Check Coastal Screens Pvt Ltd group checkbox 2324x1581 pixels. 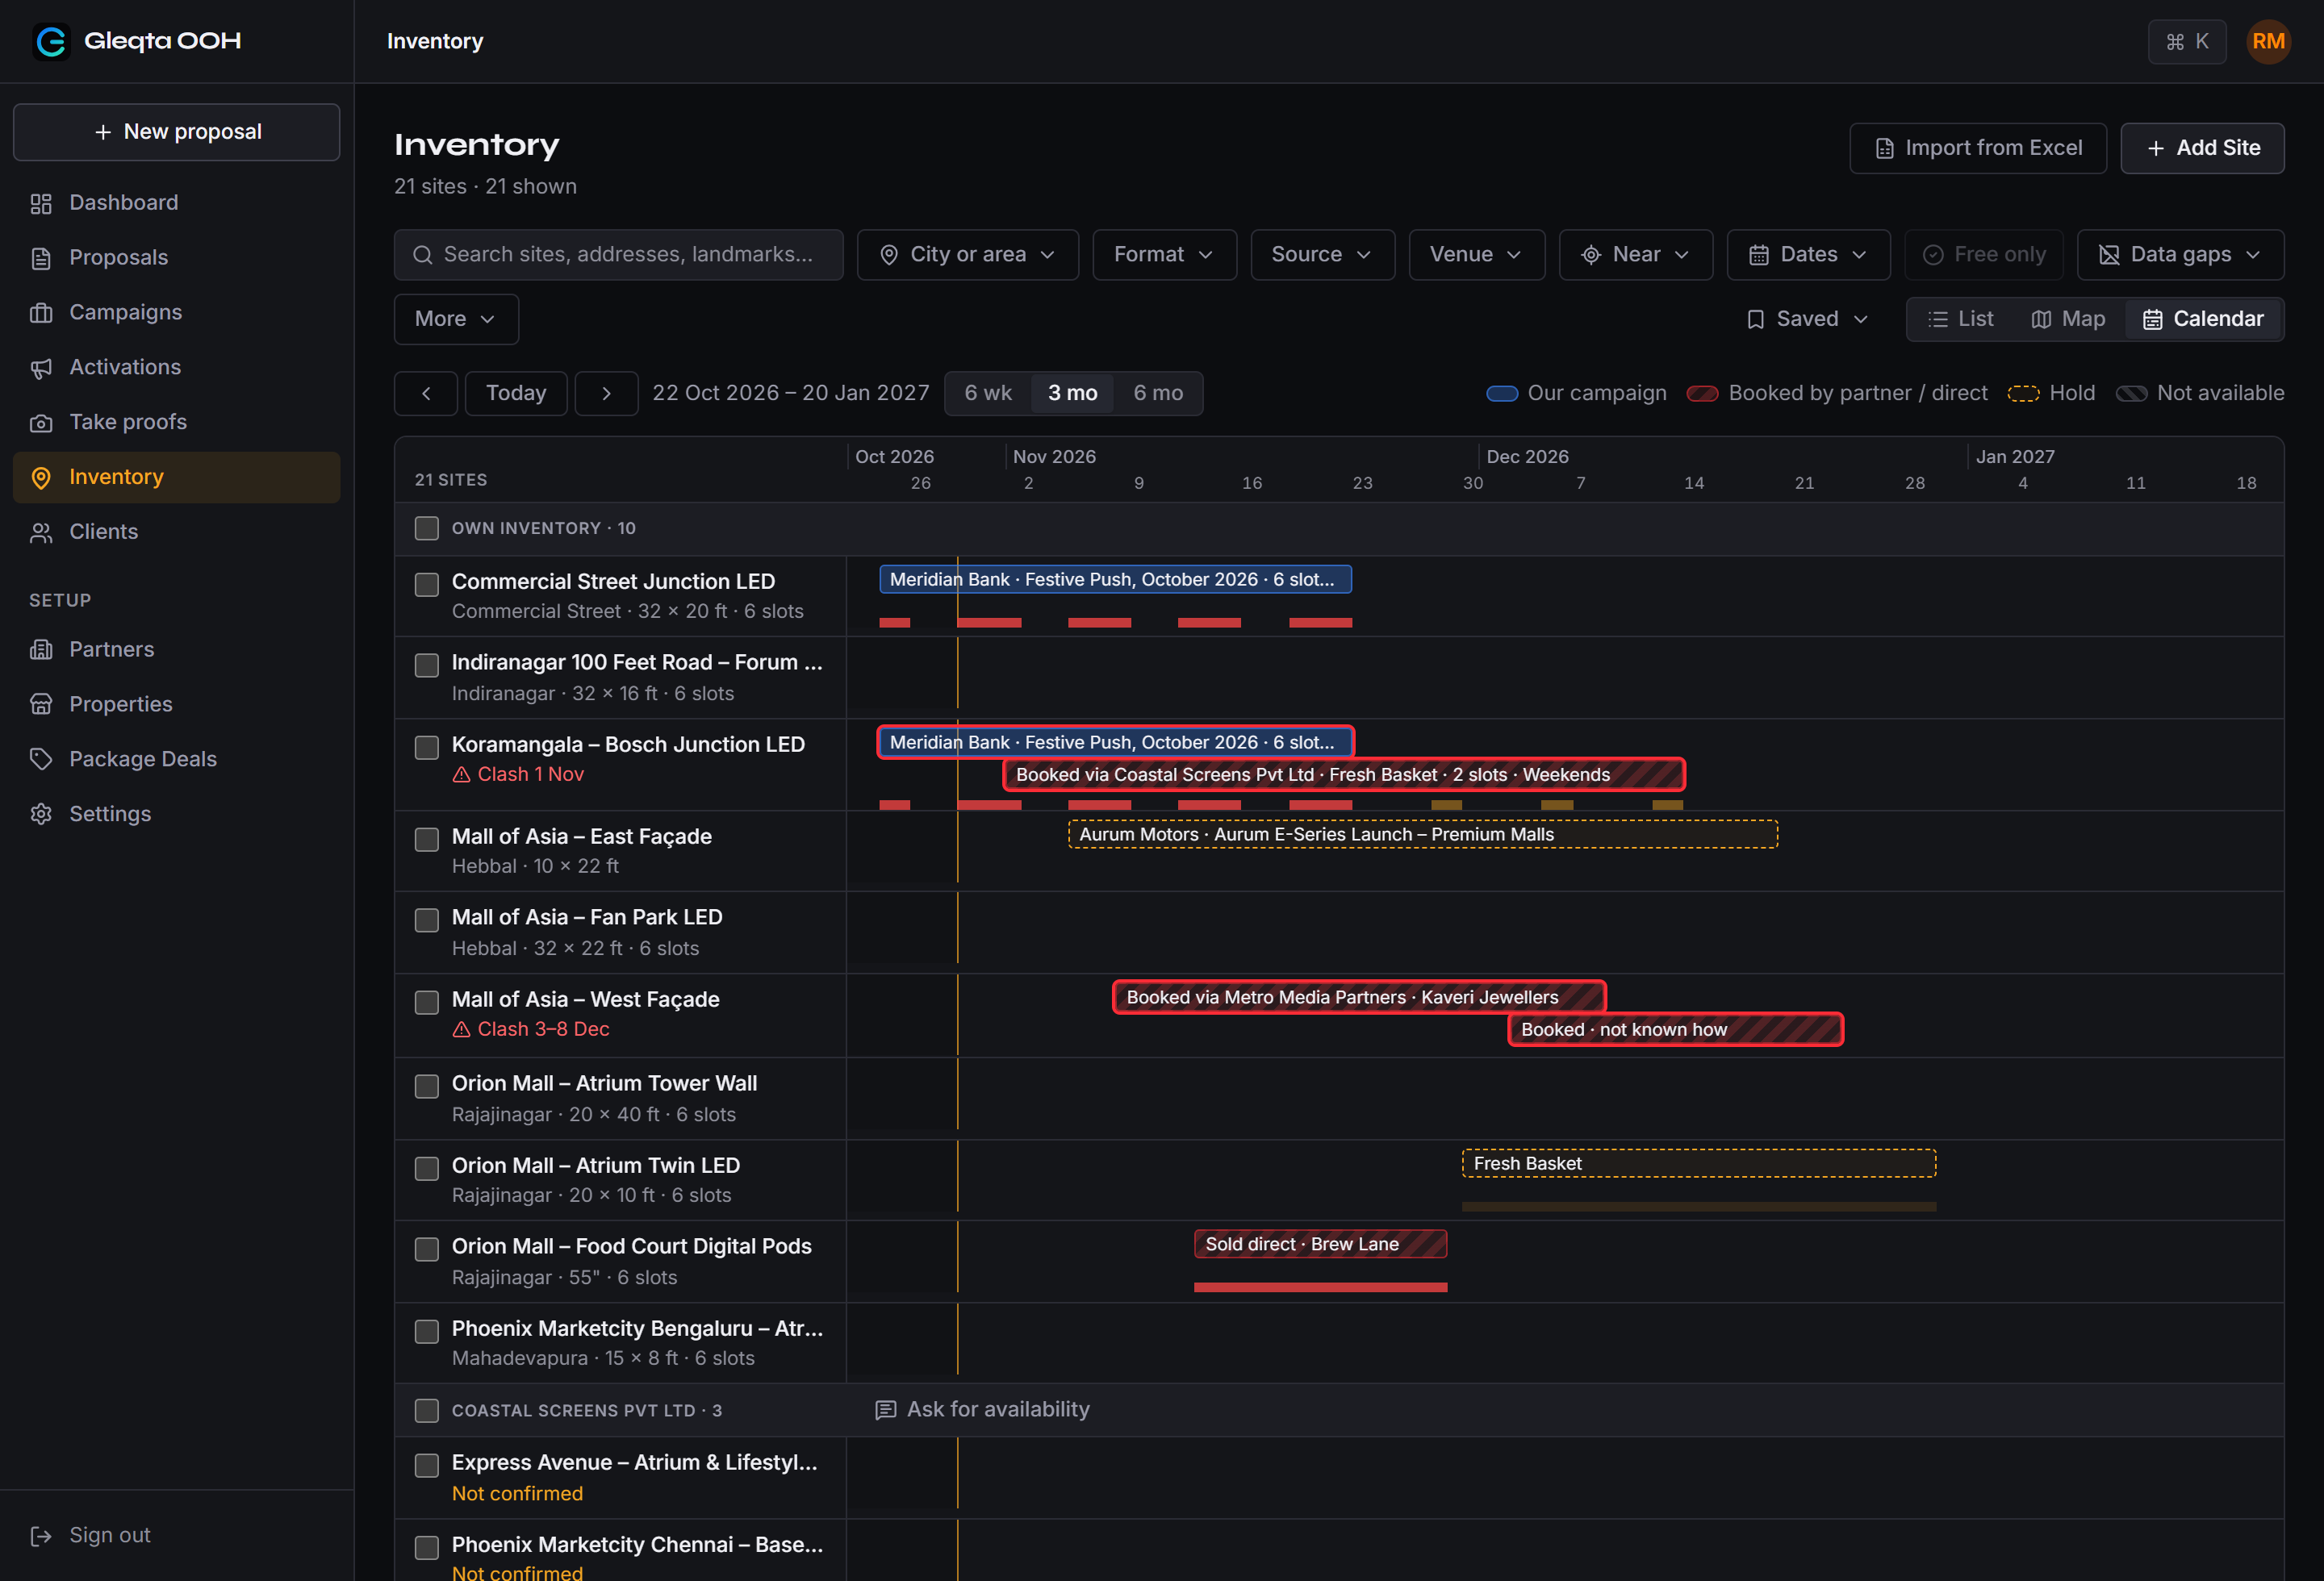click(427, 1410)
